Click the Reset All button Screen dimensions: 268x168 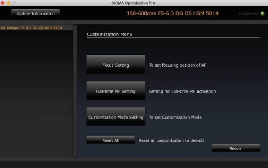pyautogui.click(x=111, y=140)
